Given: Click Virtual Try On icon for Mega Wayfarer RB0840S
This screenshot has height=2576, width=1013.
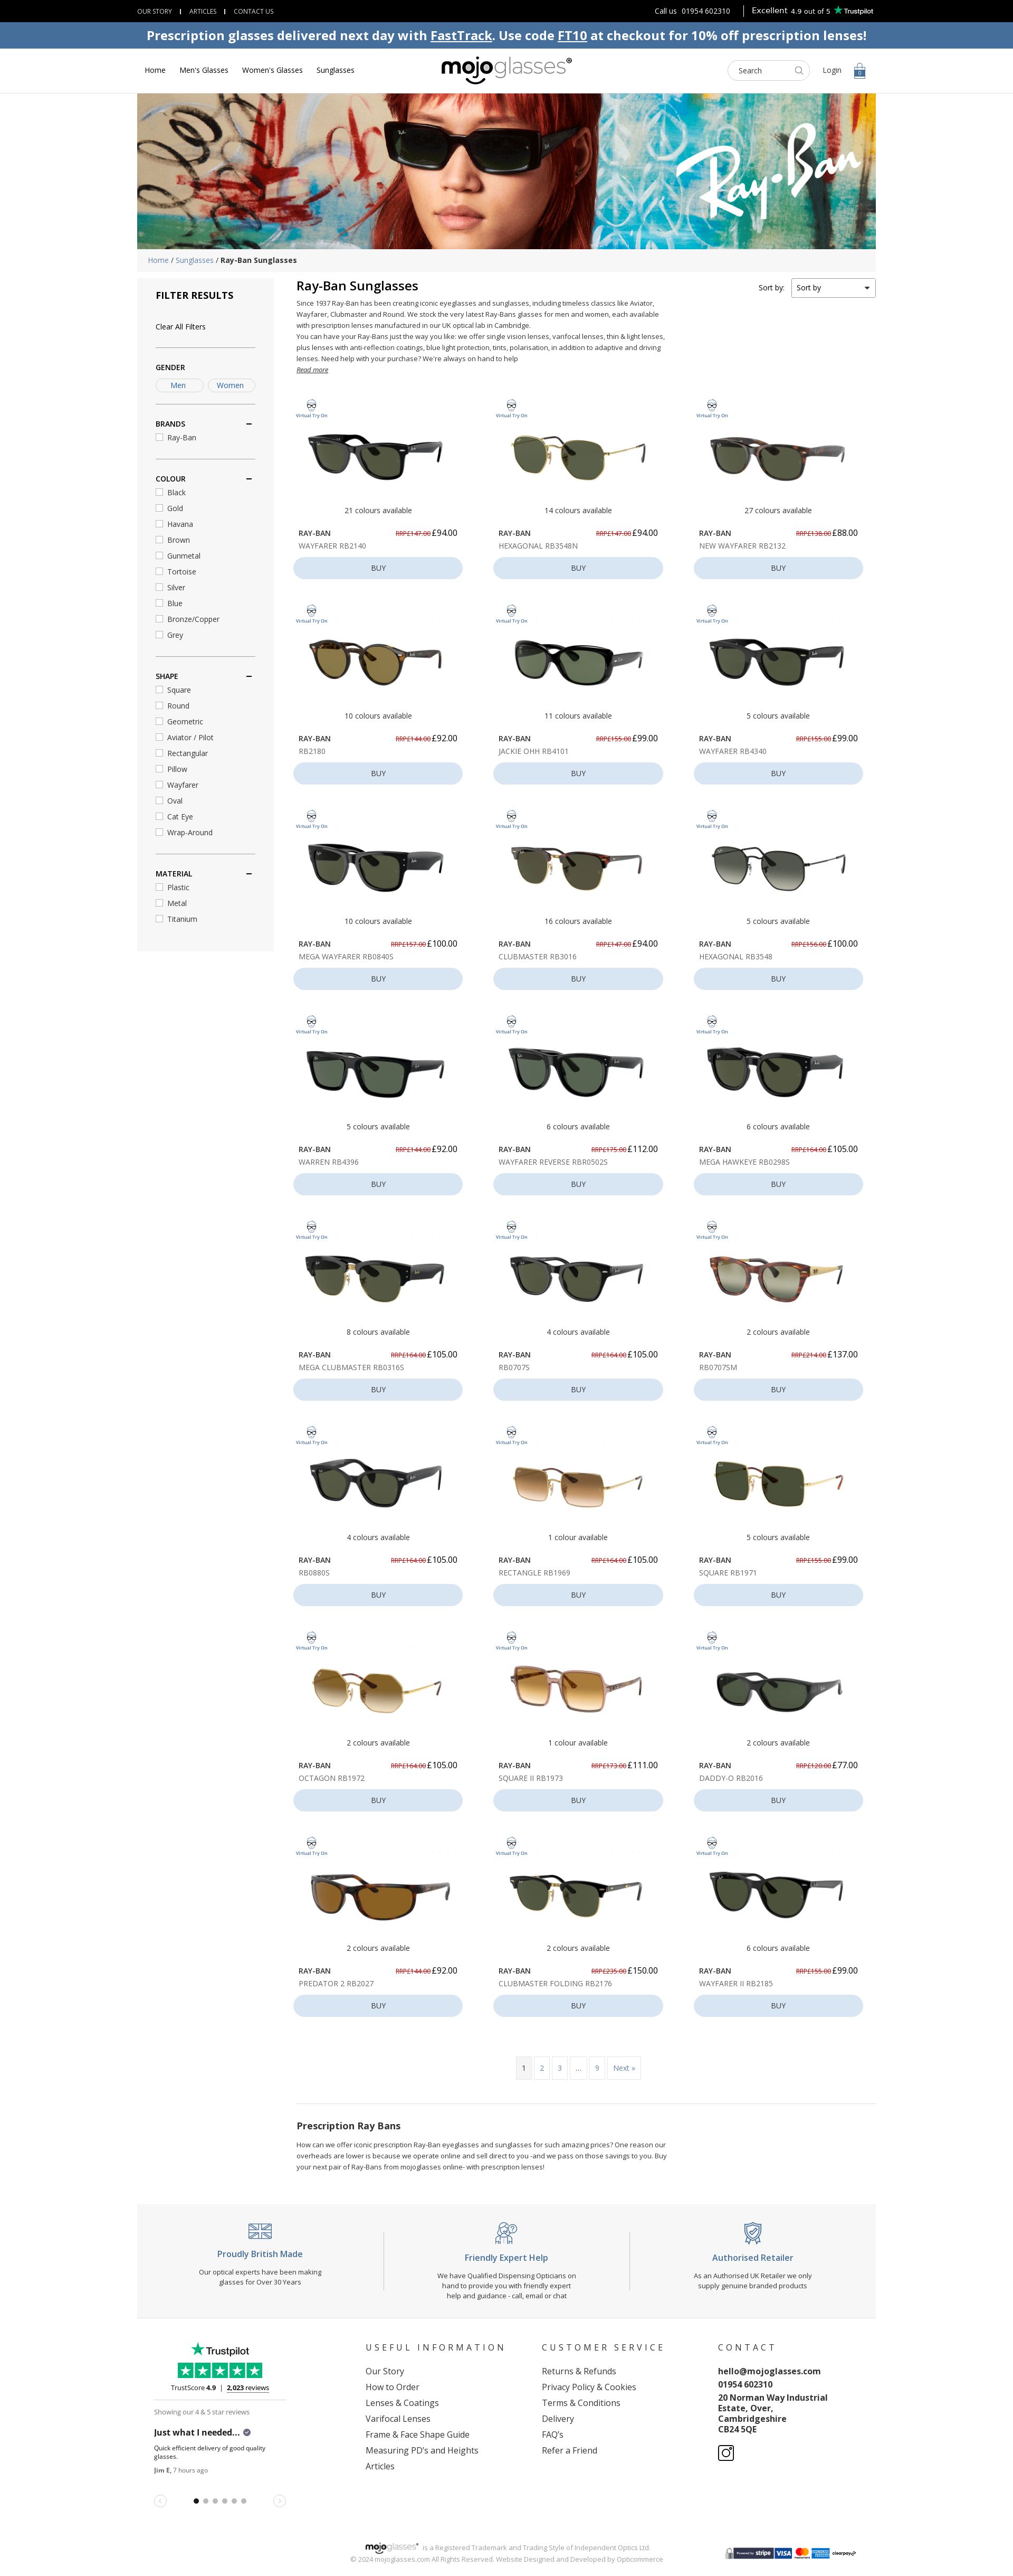Looking at the screenshot, I should pyautogui.click(x=312, y=819).
